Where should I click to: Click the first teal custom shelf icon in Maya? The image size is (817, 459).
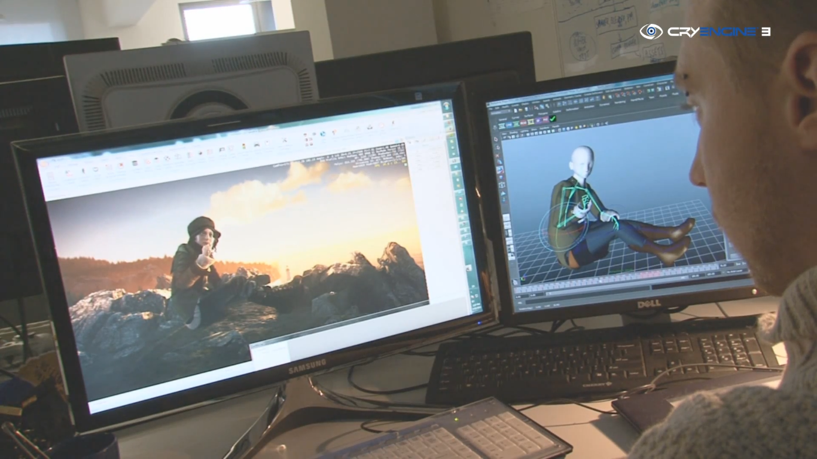click(502, 126)
